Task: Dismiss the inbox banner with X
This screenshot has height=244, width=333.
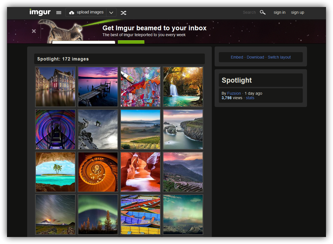Action: (x=34, y=31)
